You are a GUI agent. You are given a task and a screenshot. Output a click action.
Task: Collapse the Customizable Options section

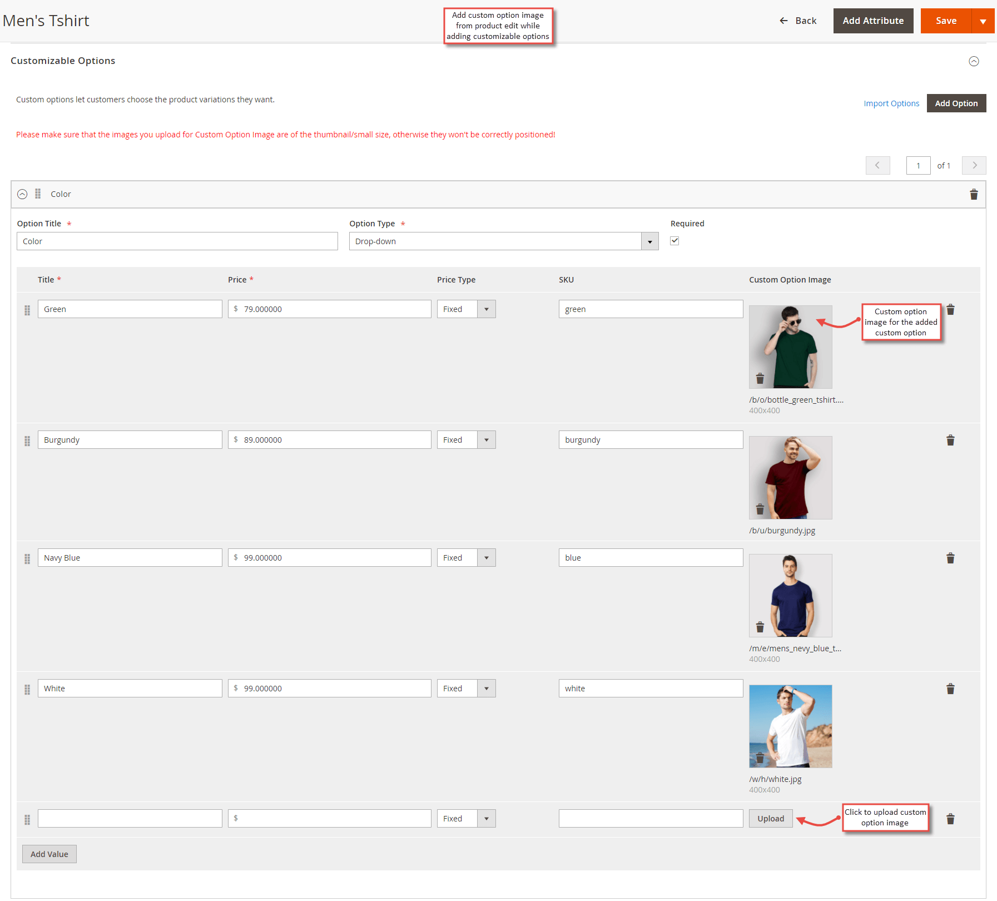(974, 61)
